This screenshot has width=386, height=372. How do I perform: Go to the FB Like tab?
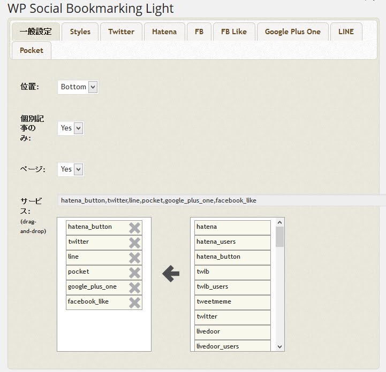pos(233,32)
